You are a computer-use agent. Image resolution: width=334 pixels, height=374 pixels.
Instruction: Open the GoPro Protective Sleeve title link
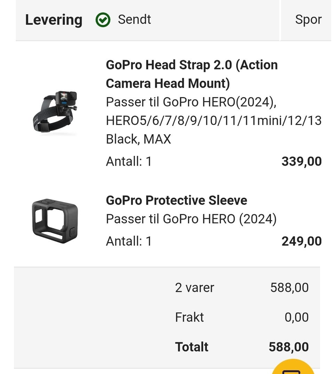(176, 200)
